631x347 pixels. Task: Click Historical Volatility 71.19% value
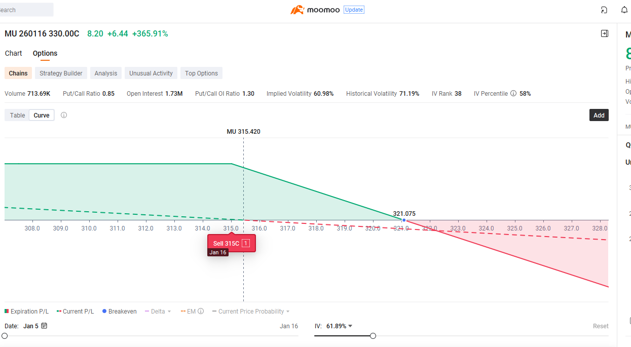(x=410, y=93)
